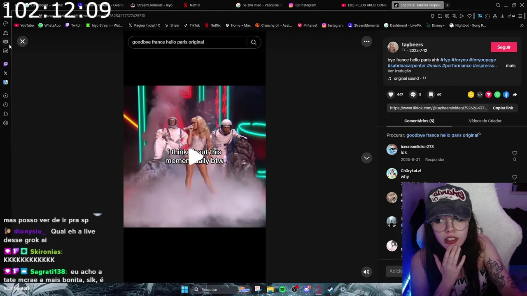Open Windows Start menu
Screen dimensions: 527x296
[x=184, y=289]
